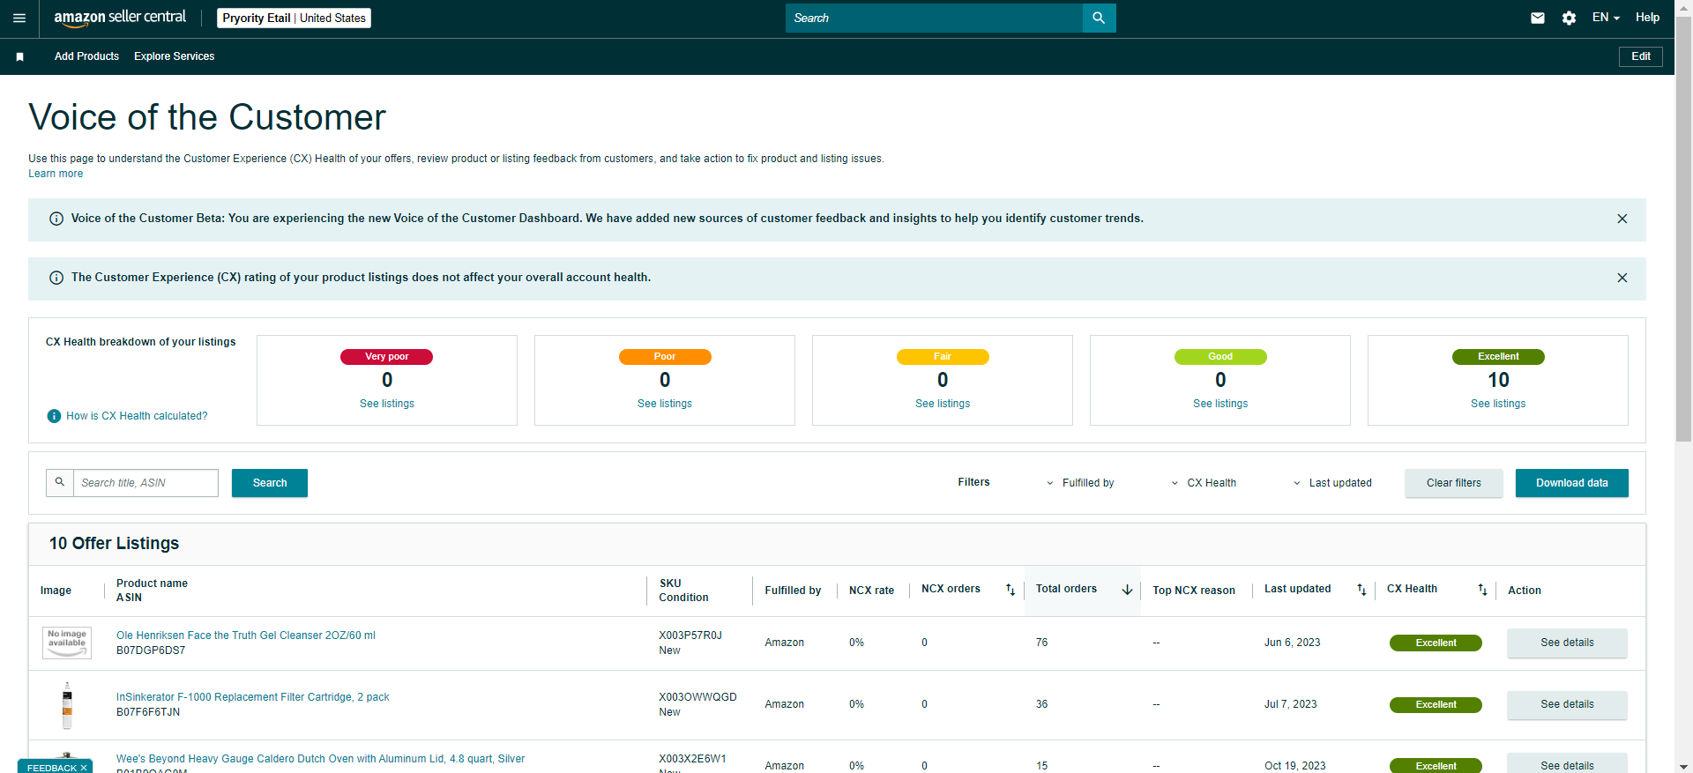This screenshot has height=773, width=1693.
Task: Click ASIN B07DGP6DS7 text
Action: coord(151,650)
